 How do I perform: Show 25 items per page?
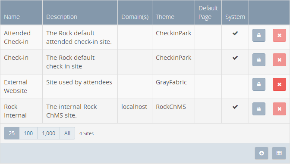click(x=12, y=133)
